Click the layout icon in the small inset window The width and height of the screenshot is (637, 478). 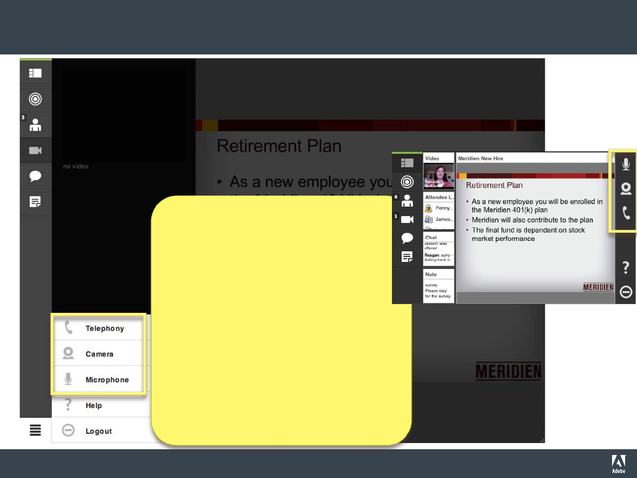[x=407, y=163]
